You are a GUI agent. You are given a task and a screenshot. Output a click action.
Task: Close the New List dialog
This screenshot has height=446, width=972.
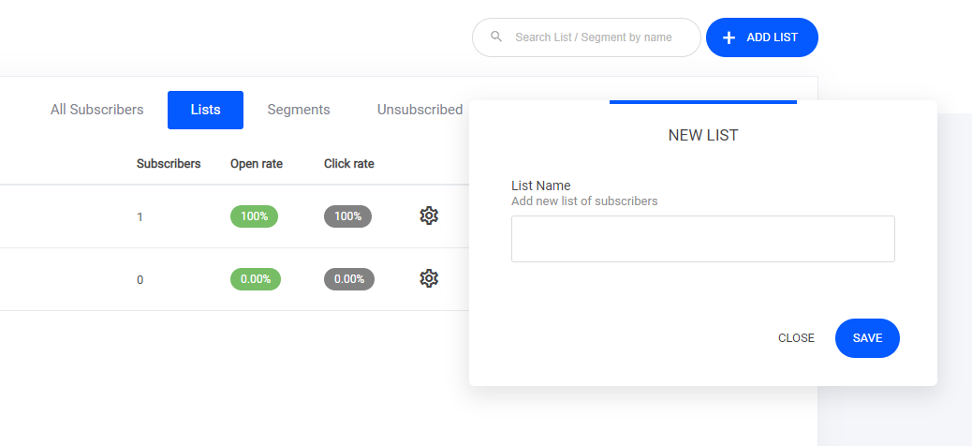796,338
